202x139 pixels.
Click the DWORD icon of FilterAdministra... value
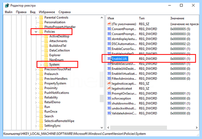point(109,78)
